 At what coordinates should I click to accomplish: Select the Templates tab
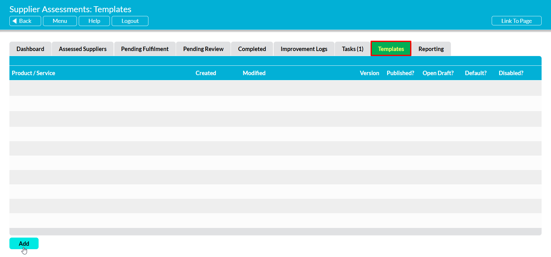tap(391, 49)
